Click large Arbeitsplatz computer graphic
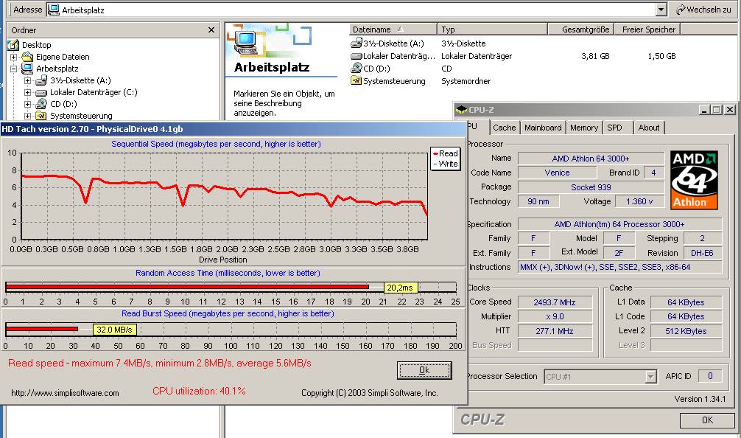The image size is (741, 438). 247,41
